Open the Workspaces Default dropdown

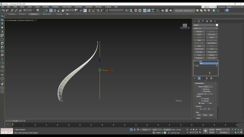coord(235,7)
